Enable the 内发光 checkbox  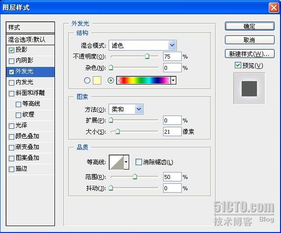[x=11, y=83]
